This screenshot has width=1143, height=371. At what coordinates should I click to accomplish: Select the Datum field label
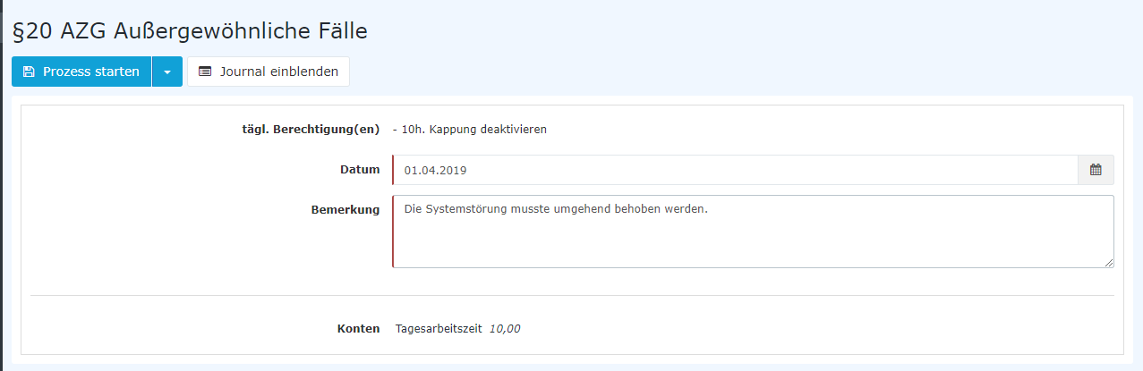[x=360, y=170]
